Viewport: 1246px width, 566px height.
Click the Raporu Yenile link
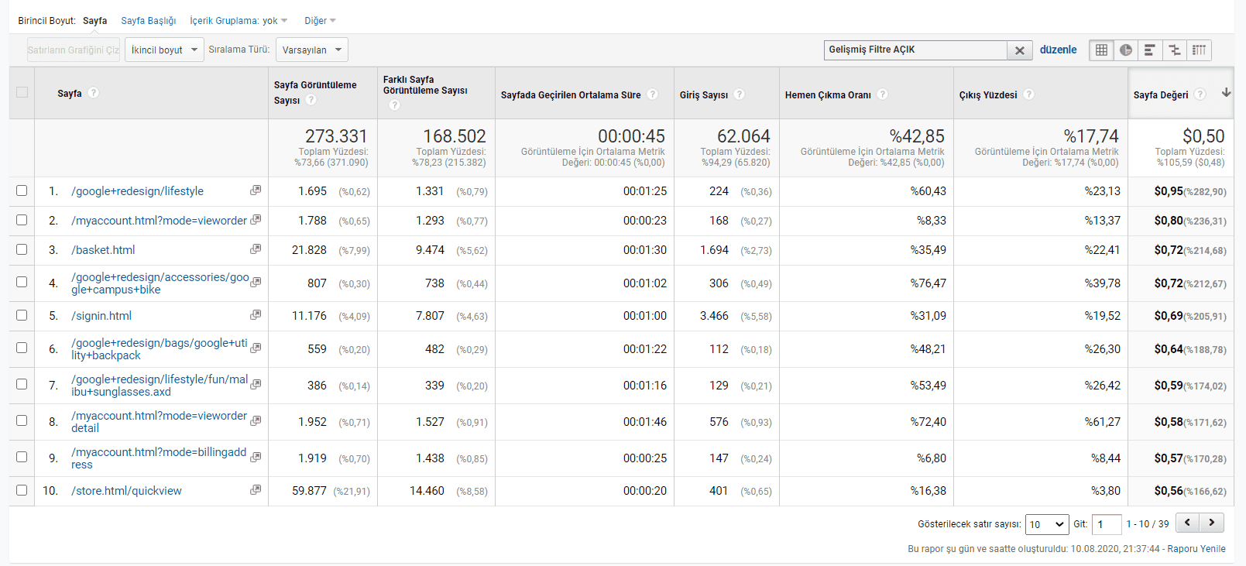[1196, 549]
